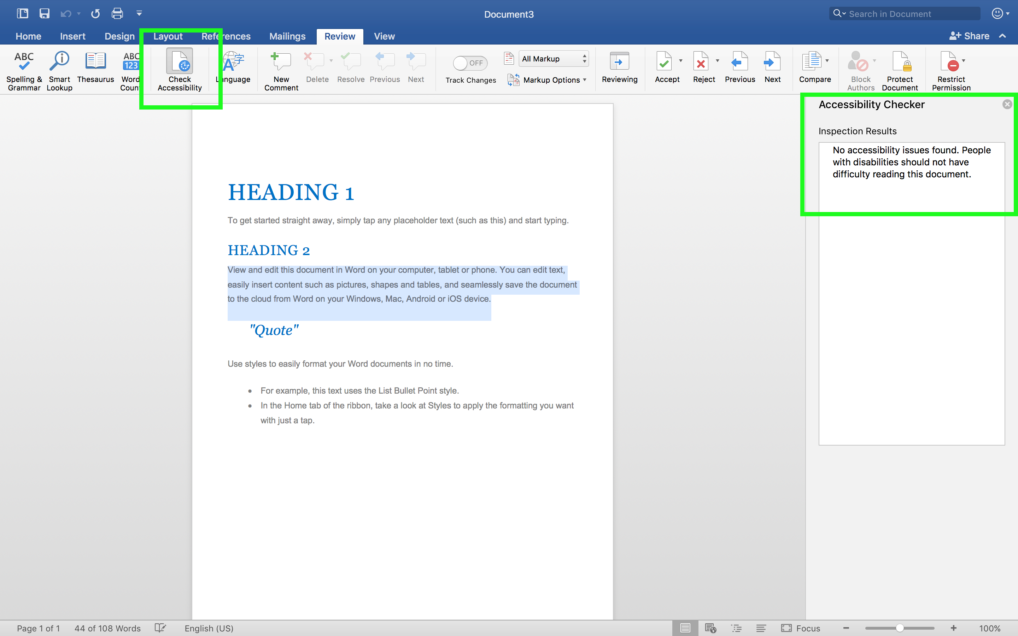Open Undo history dropdown arrow
The image size is (1018, 636).
pos(79,14)
